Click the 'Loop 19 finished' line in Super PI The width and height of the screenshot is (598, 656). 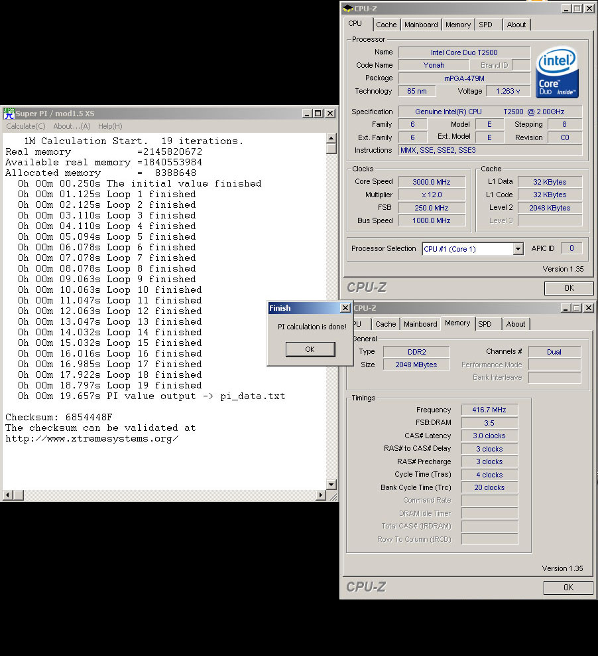(110, 385)
